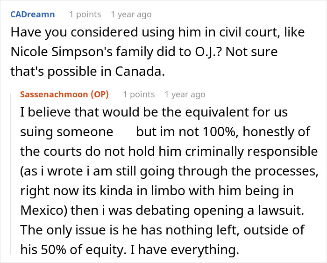This screenshot has width=327, height=263.
Task: Click "Nicole Simpson's" in the comment text
Action: pyautogui.click(x=54, y=52)
